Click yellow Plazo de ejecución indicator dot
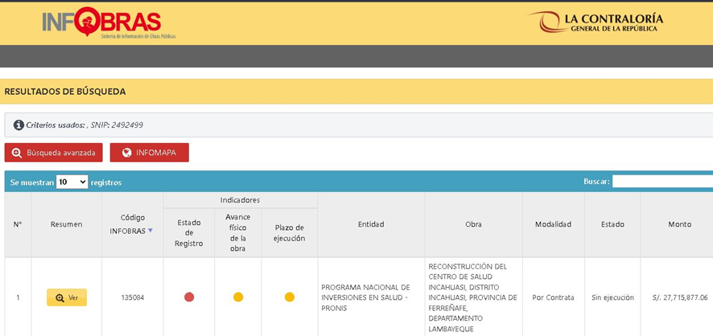713x336 pixels. point(290,297)
